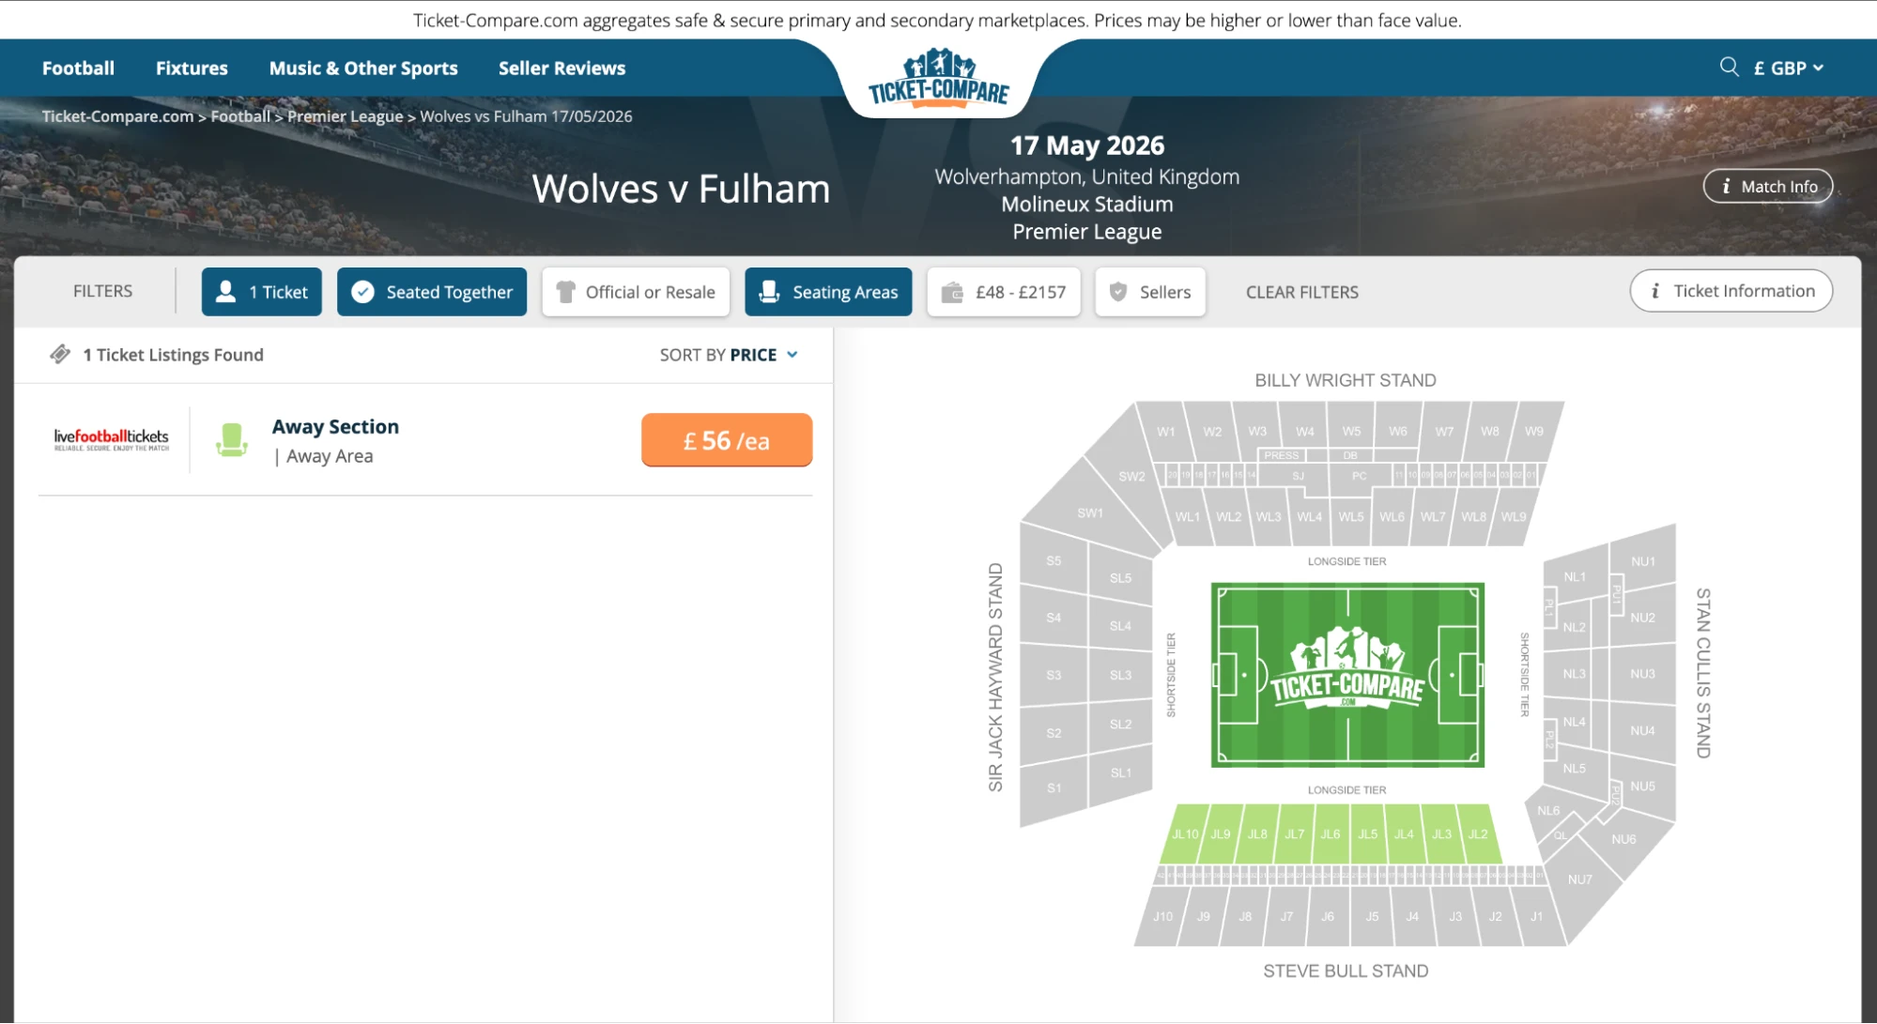Open the Fixtures menu
Viewport: 1877px width, 1024px height.
coord(192,67)
